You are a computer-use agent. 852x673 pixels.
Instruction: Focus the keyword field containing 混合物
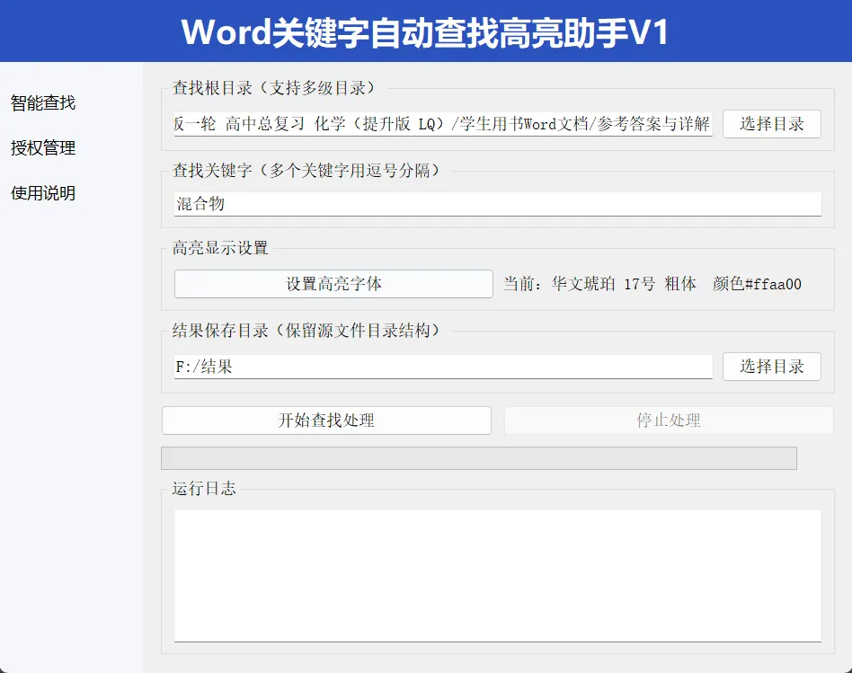pos(498,204)
